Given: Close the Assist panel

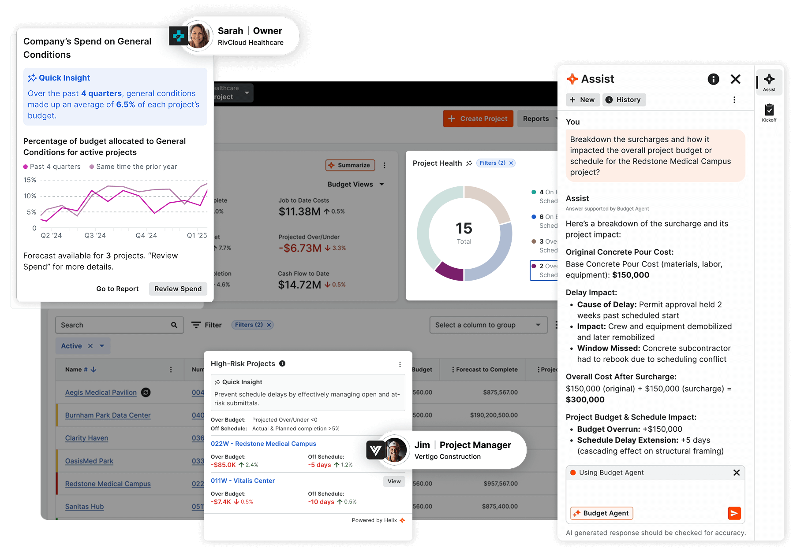Looking at the screenshot, I should point(735,79).
